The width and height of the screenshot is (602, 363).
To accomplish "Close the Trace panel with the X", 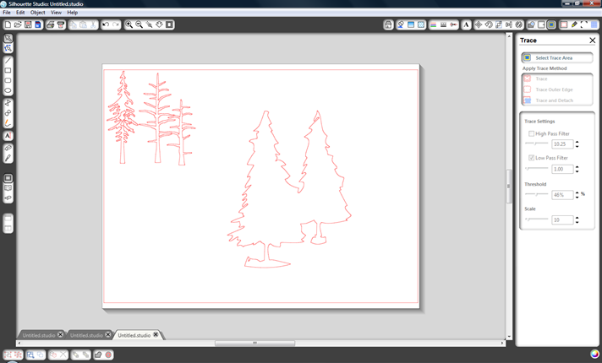I will click(593, 41).
